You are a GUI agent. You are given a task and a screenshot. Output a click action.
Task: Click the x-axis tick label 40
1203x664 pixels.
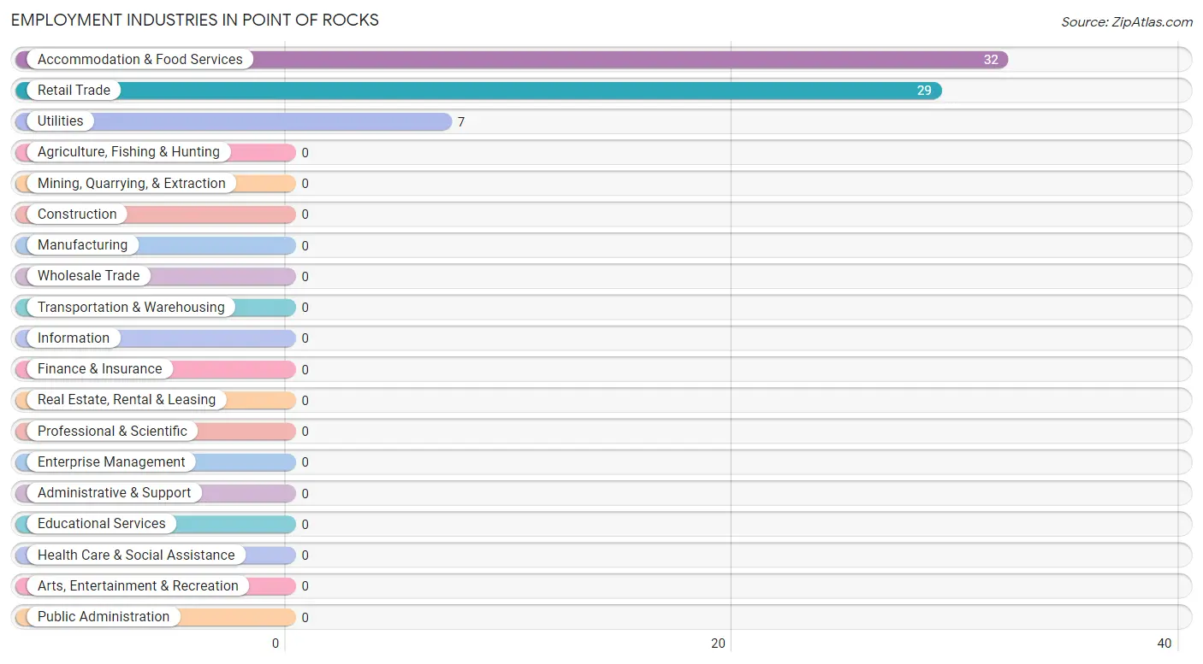pyautogui.click(x=1164, y=643)
